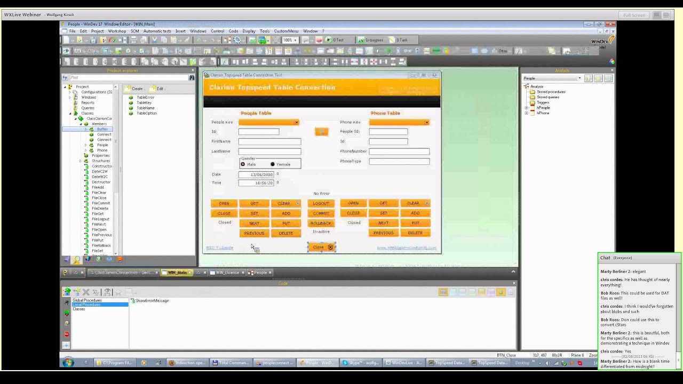Expand the Structures node arrow
683x384 pixels.
[80, 161]
